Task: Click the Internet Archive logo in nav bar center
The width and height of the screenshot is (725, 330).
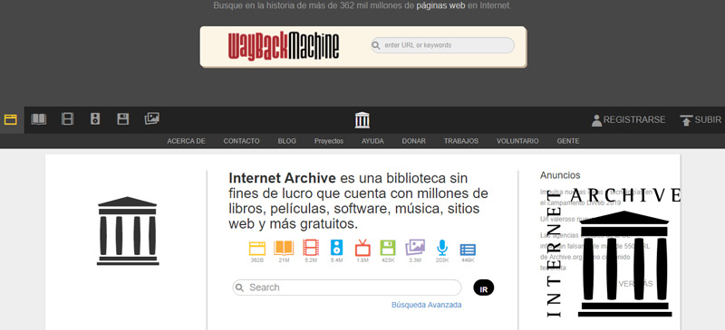Action: coord(362,120)
